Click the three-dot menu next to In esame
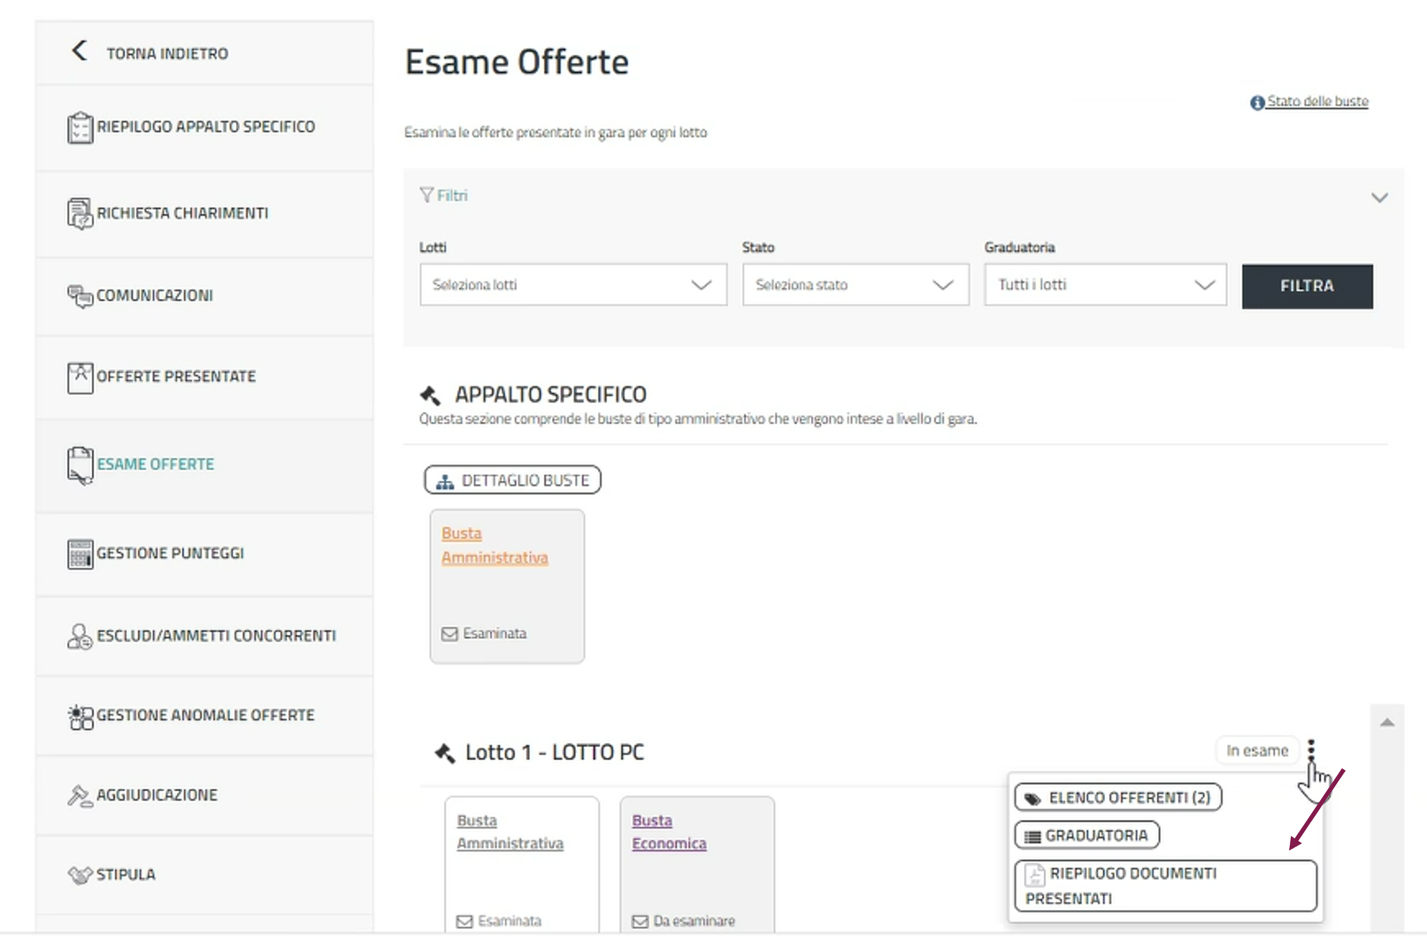 [1311, 750]
